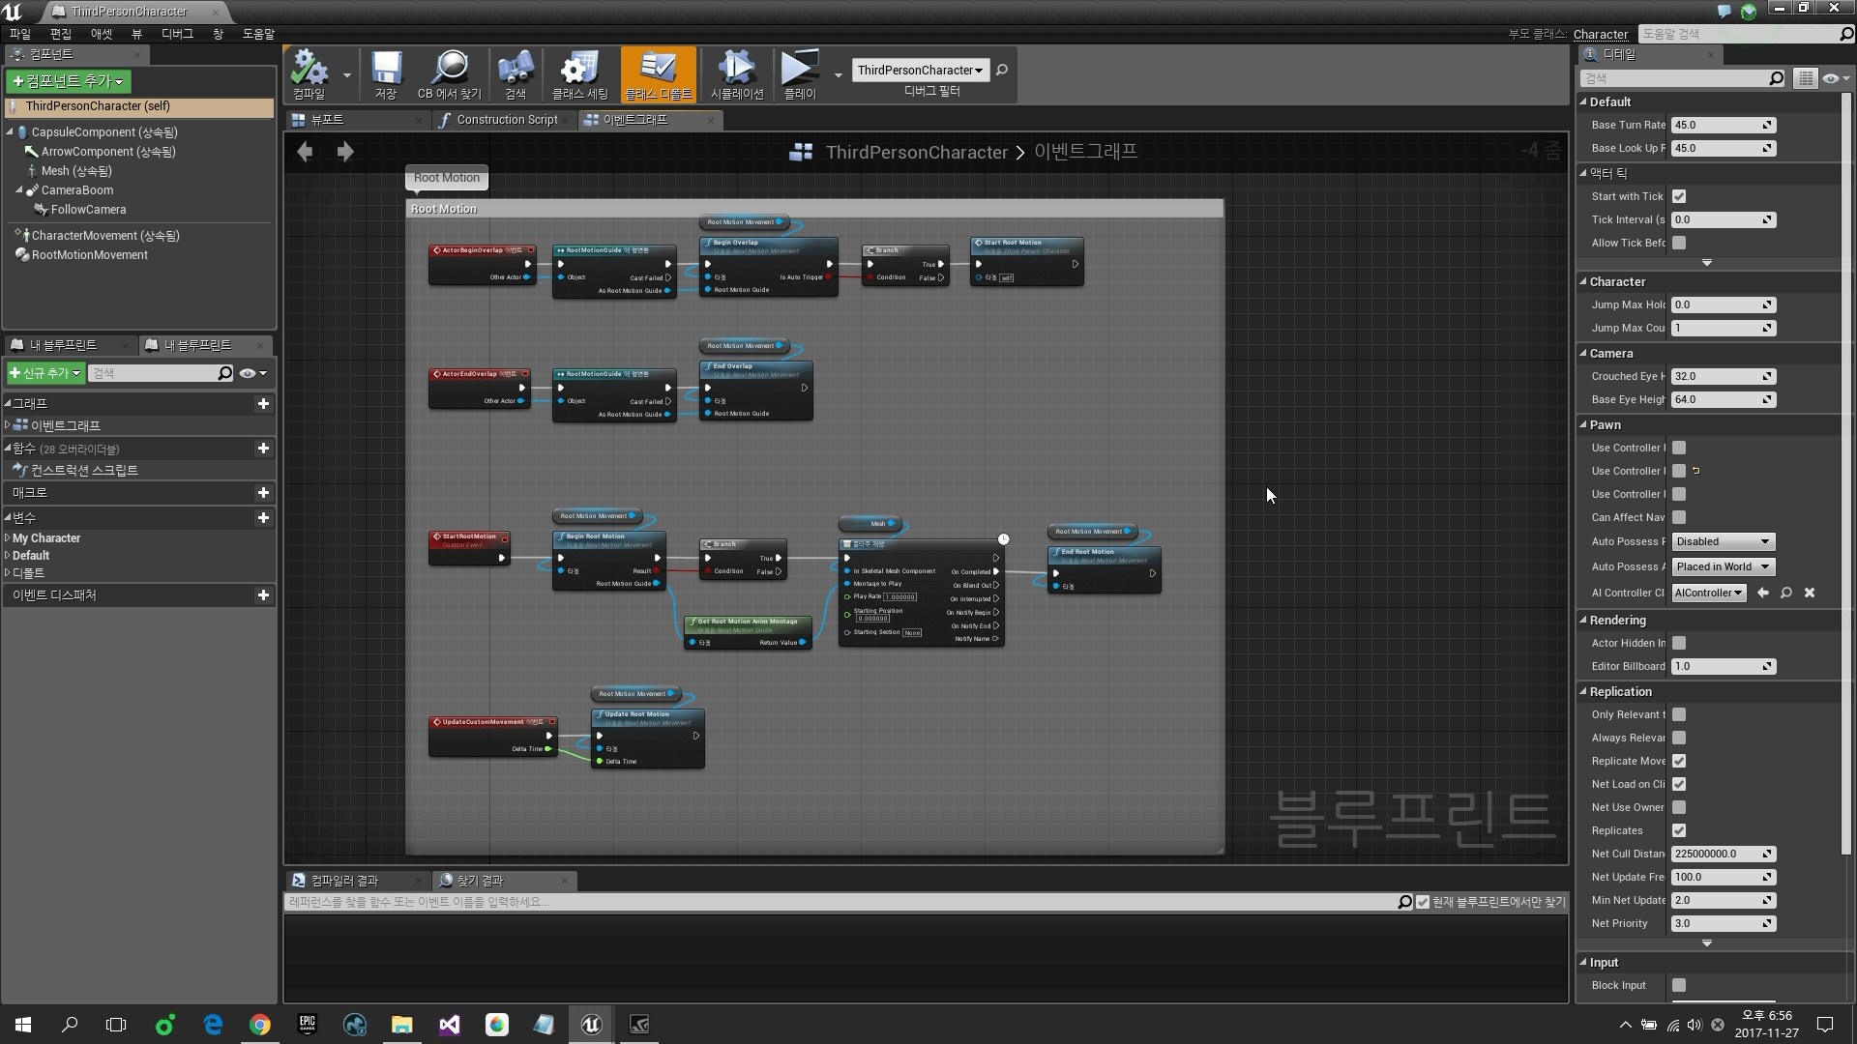Click the Simulation (시뮬레이션) icon

(737, 74)
